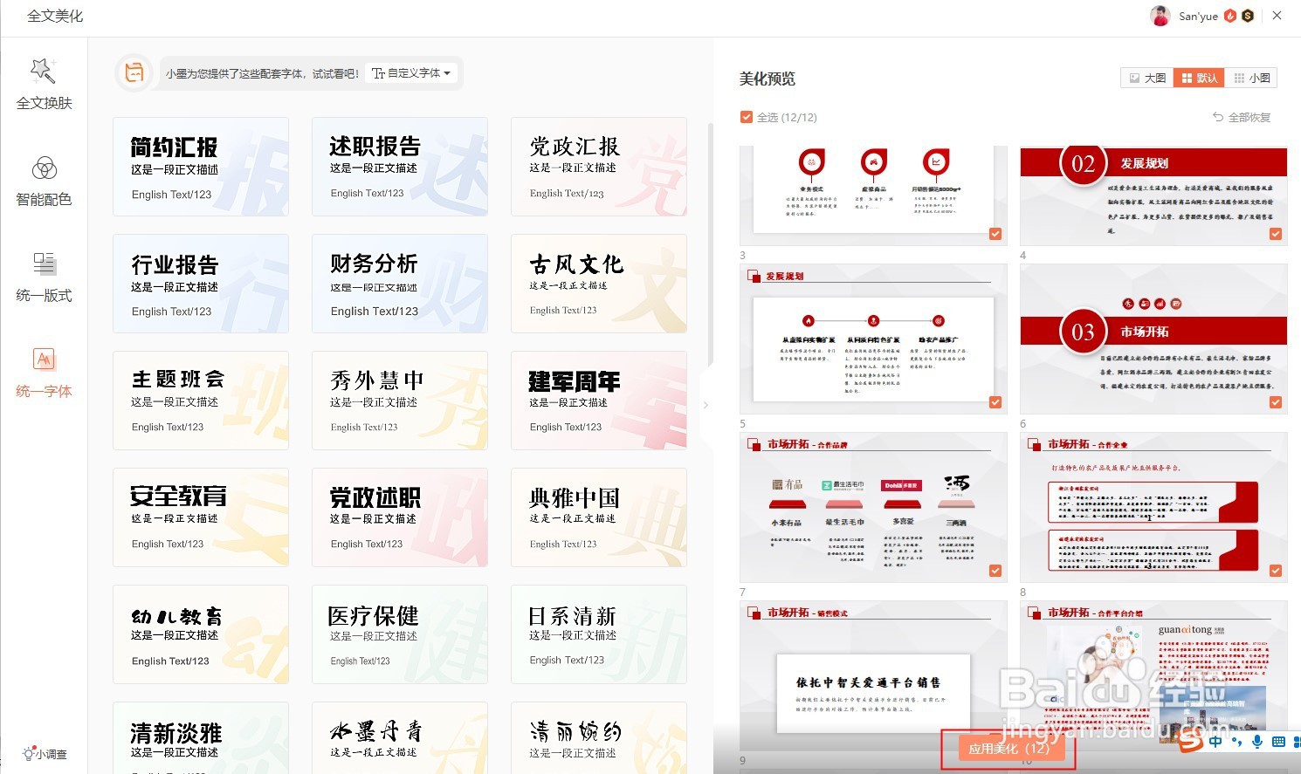Screen dimensions: 1301x774
Task: Choose the 日系清新 font scheme
Action: pyautogui.click(x=599, y=634)
